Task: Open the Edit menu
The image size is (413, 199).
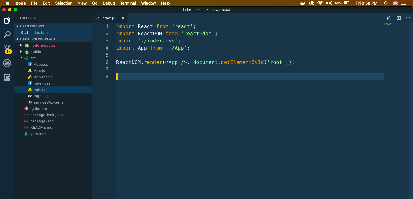Action: 46,3
